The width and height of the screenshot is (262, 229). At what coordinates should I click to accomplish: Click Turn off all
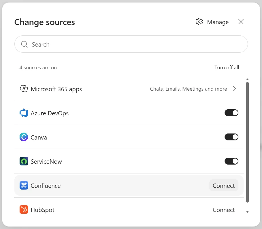(x=227, y=68)
